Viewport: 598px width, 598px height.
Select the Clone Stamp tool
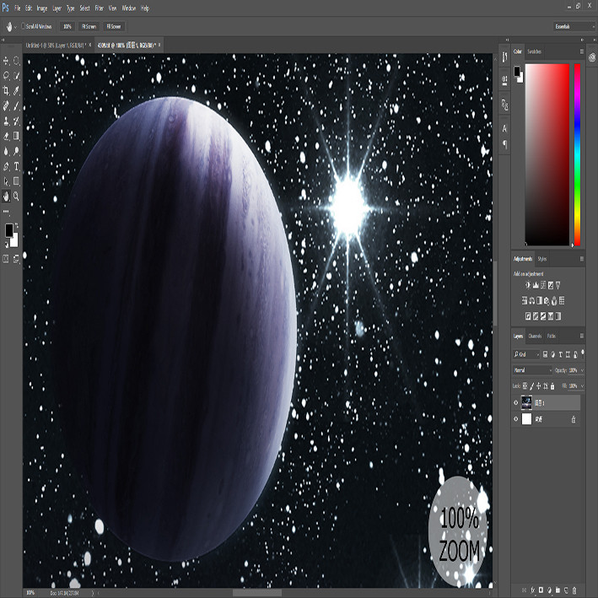[x=6, y=121]
